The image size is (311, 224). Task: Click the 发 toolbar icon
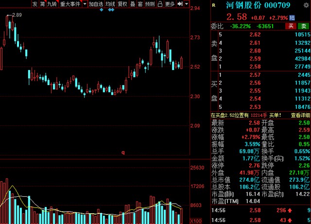(x=35, y=4)
